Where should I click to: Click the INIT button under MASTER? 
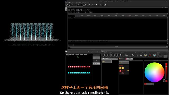point(107,61)
